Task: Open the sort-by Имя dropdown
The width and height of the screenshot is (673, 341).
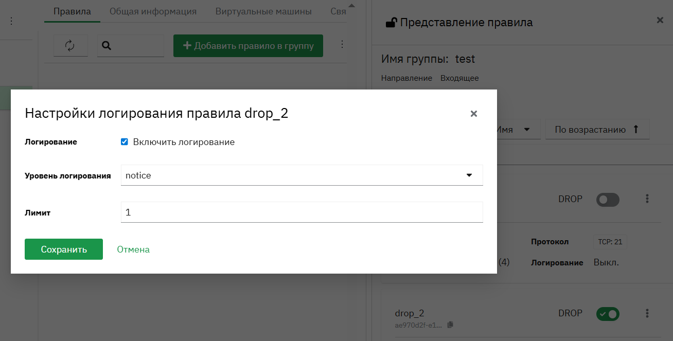Action: click(517, 130)
